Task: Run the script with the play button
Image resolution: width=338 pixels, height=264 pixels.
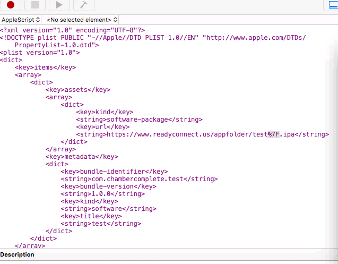Action: [x=59, y=5]
